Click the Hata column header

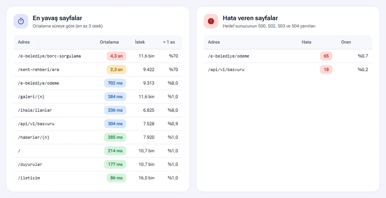[306, 42]
